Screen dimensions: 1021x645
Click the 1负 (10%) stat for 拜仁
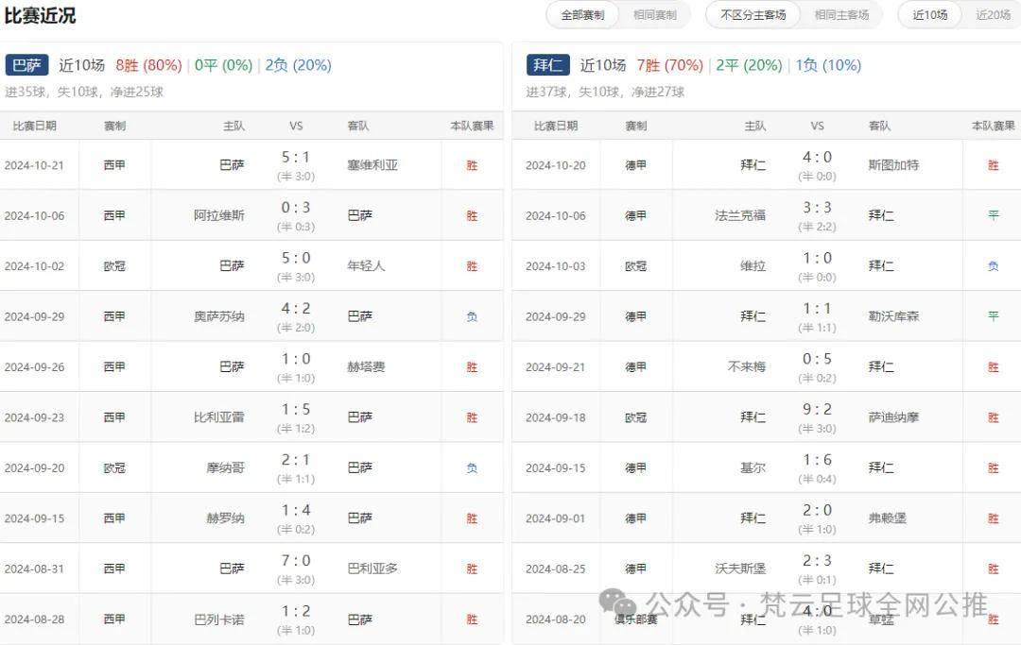click(x=827, y=65)
